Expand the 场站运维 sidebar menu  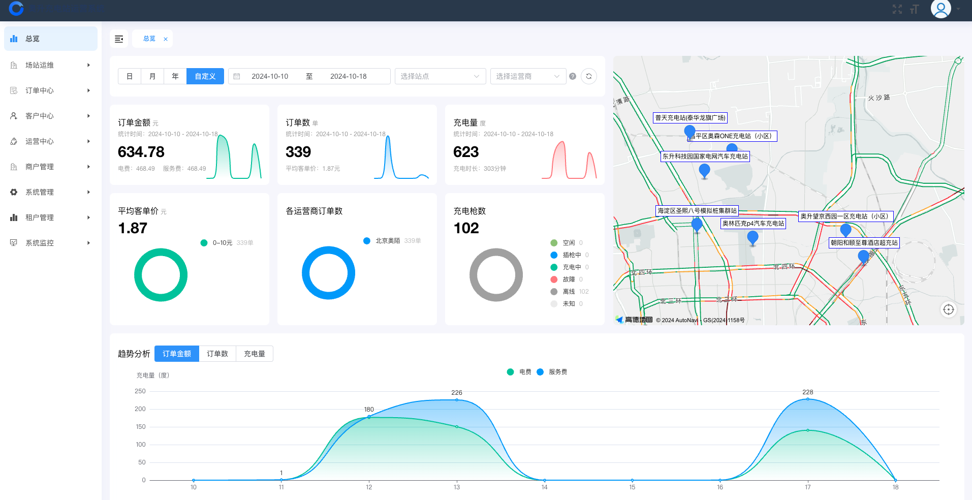pos(51,65)
